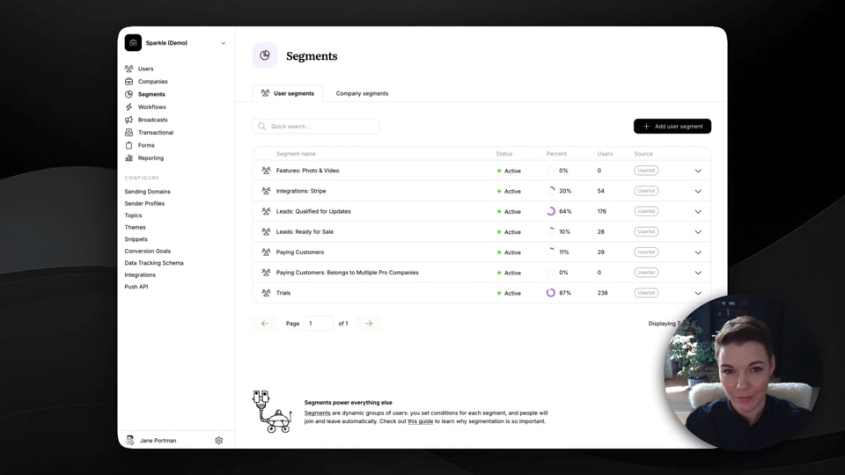Expand the Trials row chevron

[698, 294]
